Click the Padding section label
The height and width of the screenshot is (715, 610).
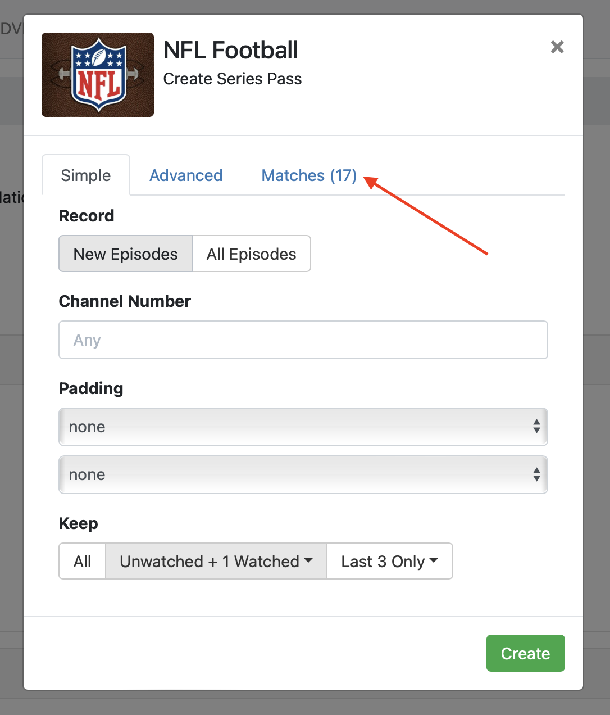click(x=91, y=388)
